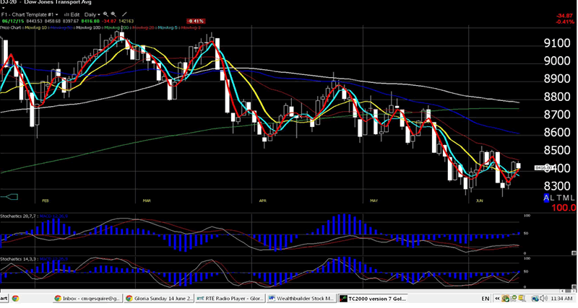This screenshot has width=578, height=308.
Task: Click the Chrome icon beside Start button
Action: coord(15,298)
